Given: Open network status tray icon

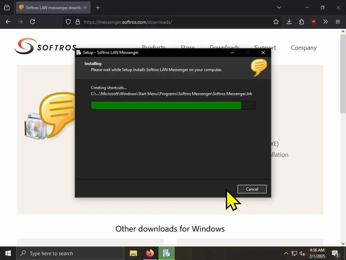Looking at the screenshot, I should tap(294, 253).
